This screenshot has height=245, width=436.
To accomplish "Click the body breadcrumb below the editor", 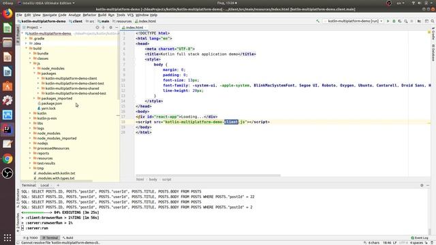I will click(x=153, y=180).
